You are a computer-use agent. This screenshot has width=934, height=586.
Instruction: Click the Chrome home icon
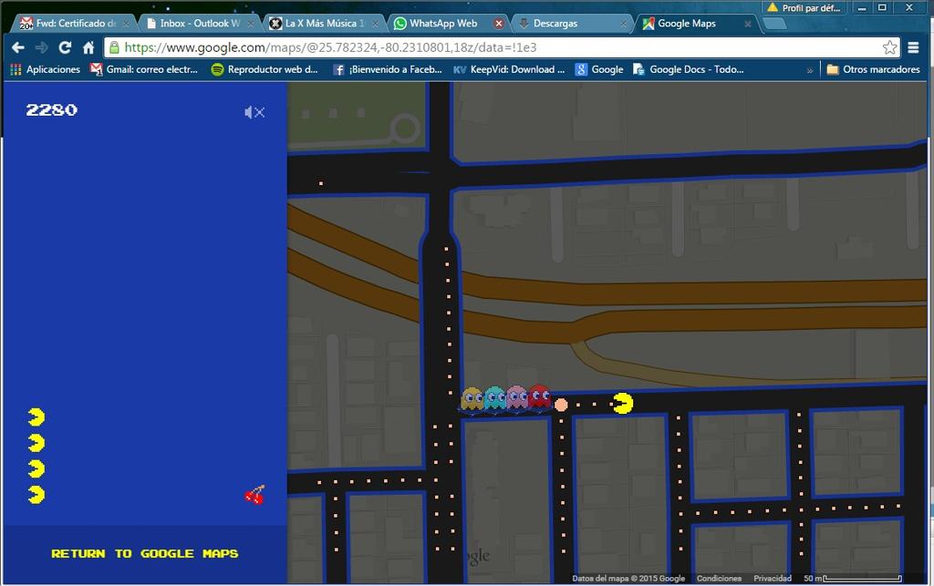88,46
